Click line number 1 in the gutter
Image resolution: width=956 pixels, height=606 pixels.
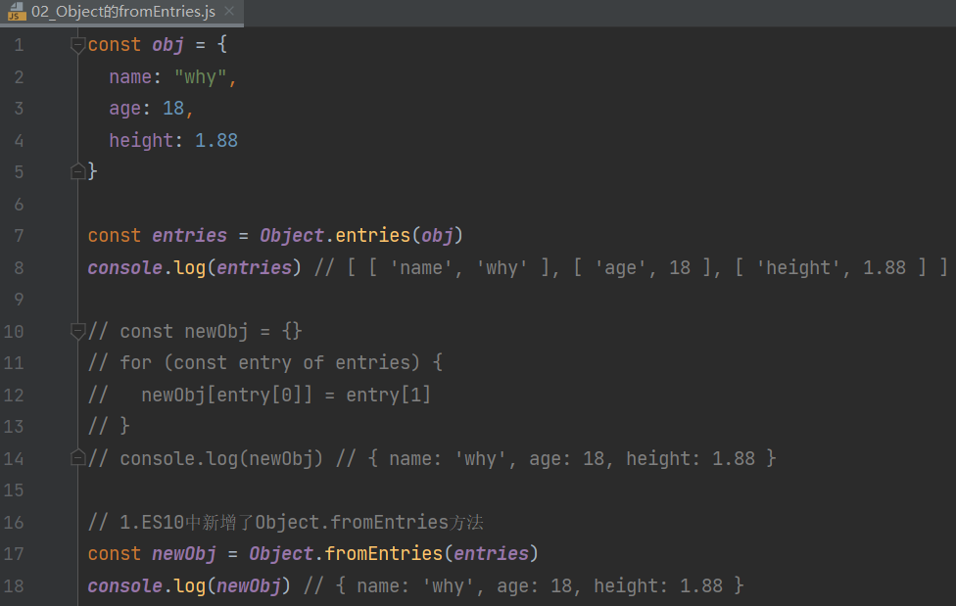tap(19, 45)
